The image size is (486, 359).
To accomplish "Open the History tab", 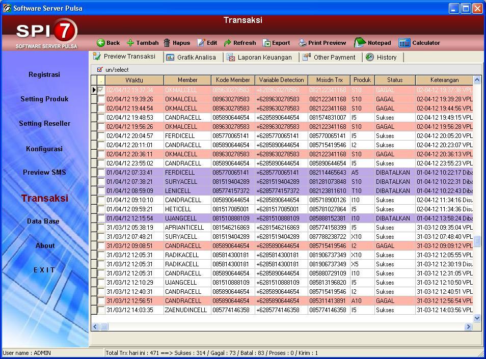I will click(x=384, y=58).
